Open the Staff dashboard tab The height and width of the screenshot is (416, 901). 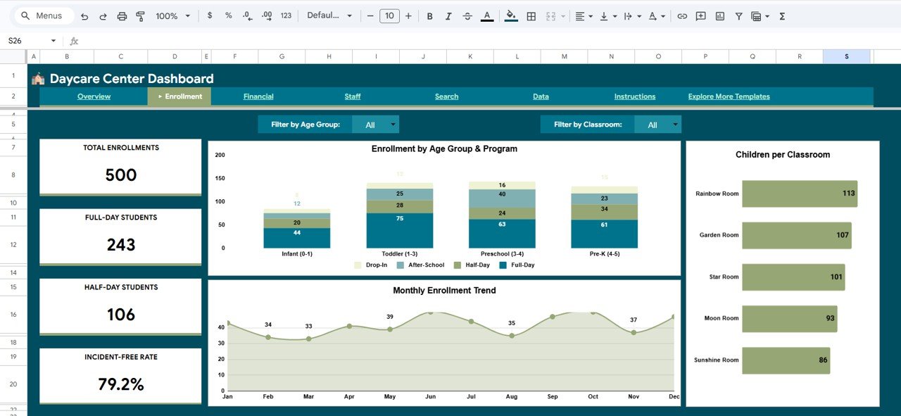(x=353, y=96)
